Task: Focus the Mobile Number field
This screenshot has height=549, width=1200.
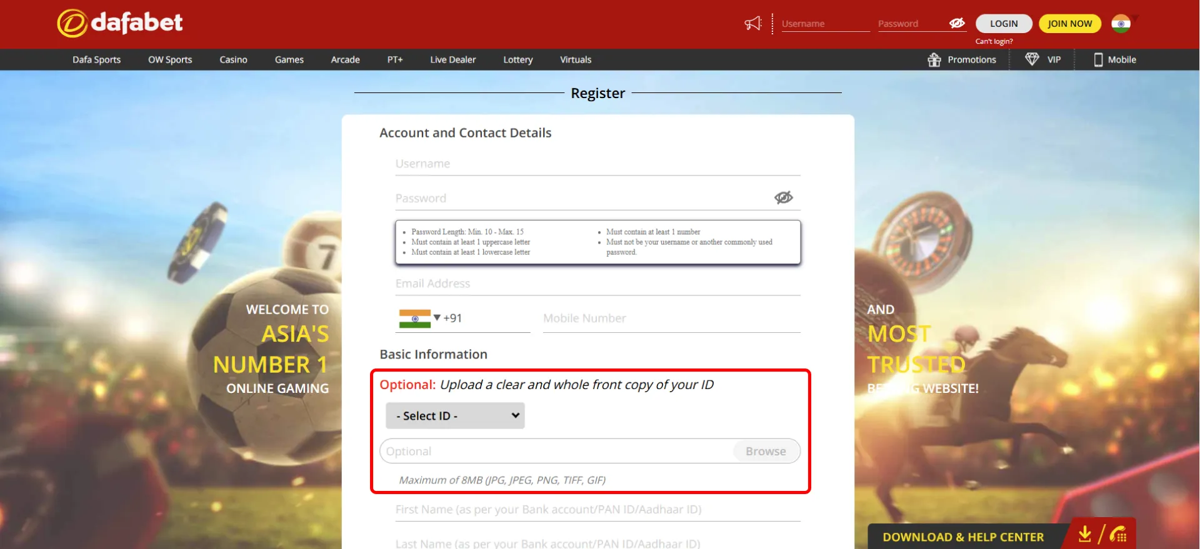Action: pos(671,319)
